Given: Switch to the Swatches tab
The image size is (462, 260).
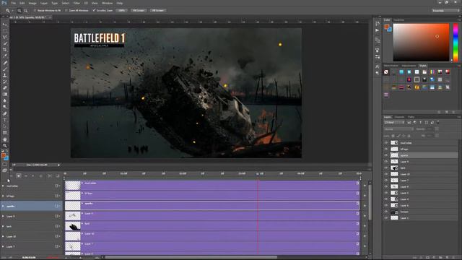Looking at the screenshot, I should 399,20.
